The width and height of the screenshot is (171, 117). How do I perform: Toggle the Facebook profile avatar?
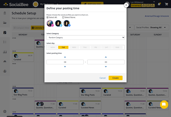tap(67, 23)
